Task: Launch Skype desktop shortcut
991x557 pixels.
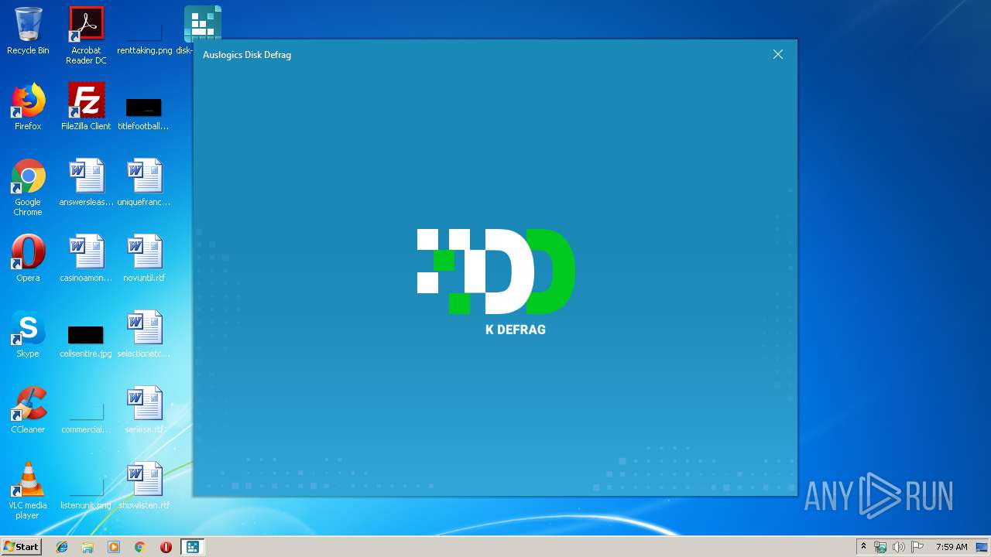Action: point(28,334)
